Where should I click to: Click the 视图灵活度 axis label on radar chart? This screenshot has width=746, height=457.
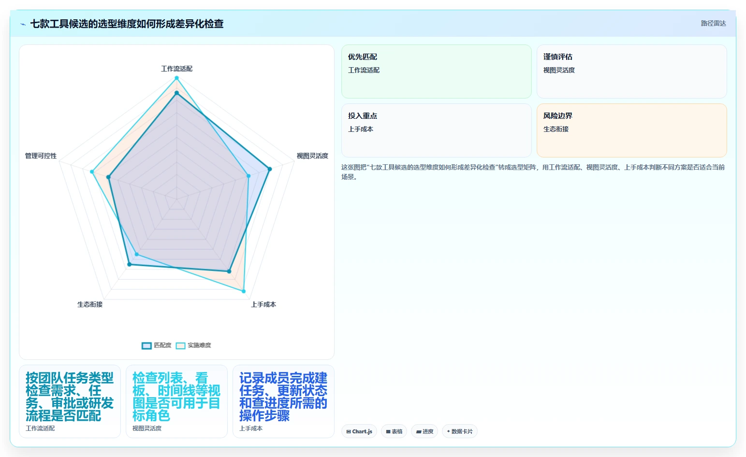[x=312, y=156]
